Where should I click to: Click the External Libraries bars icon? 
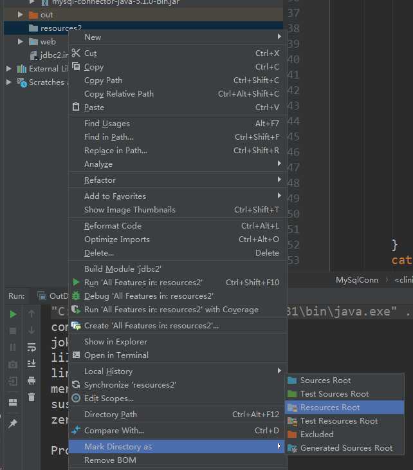click(22, 69)
